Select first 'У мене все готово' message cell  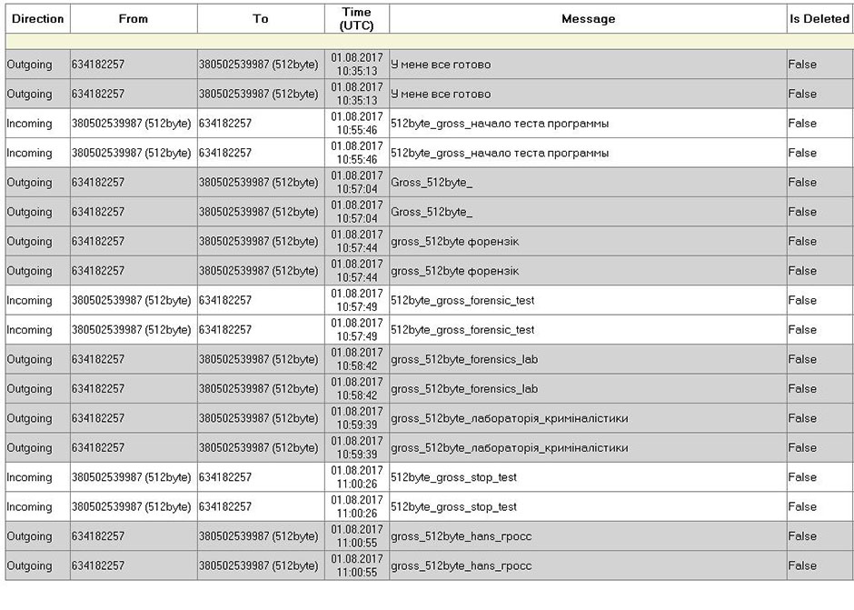click(x=441, y=65)
